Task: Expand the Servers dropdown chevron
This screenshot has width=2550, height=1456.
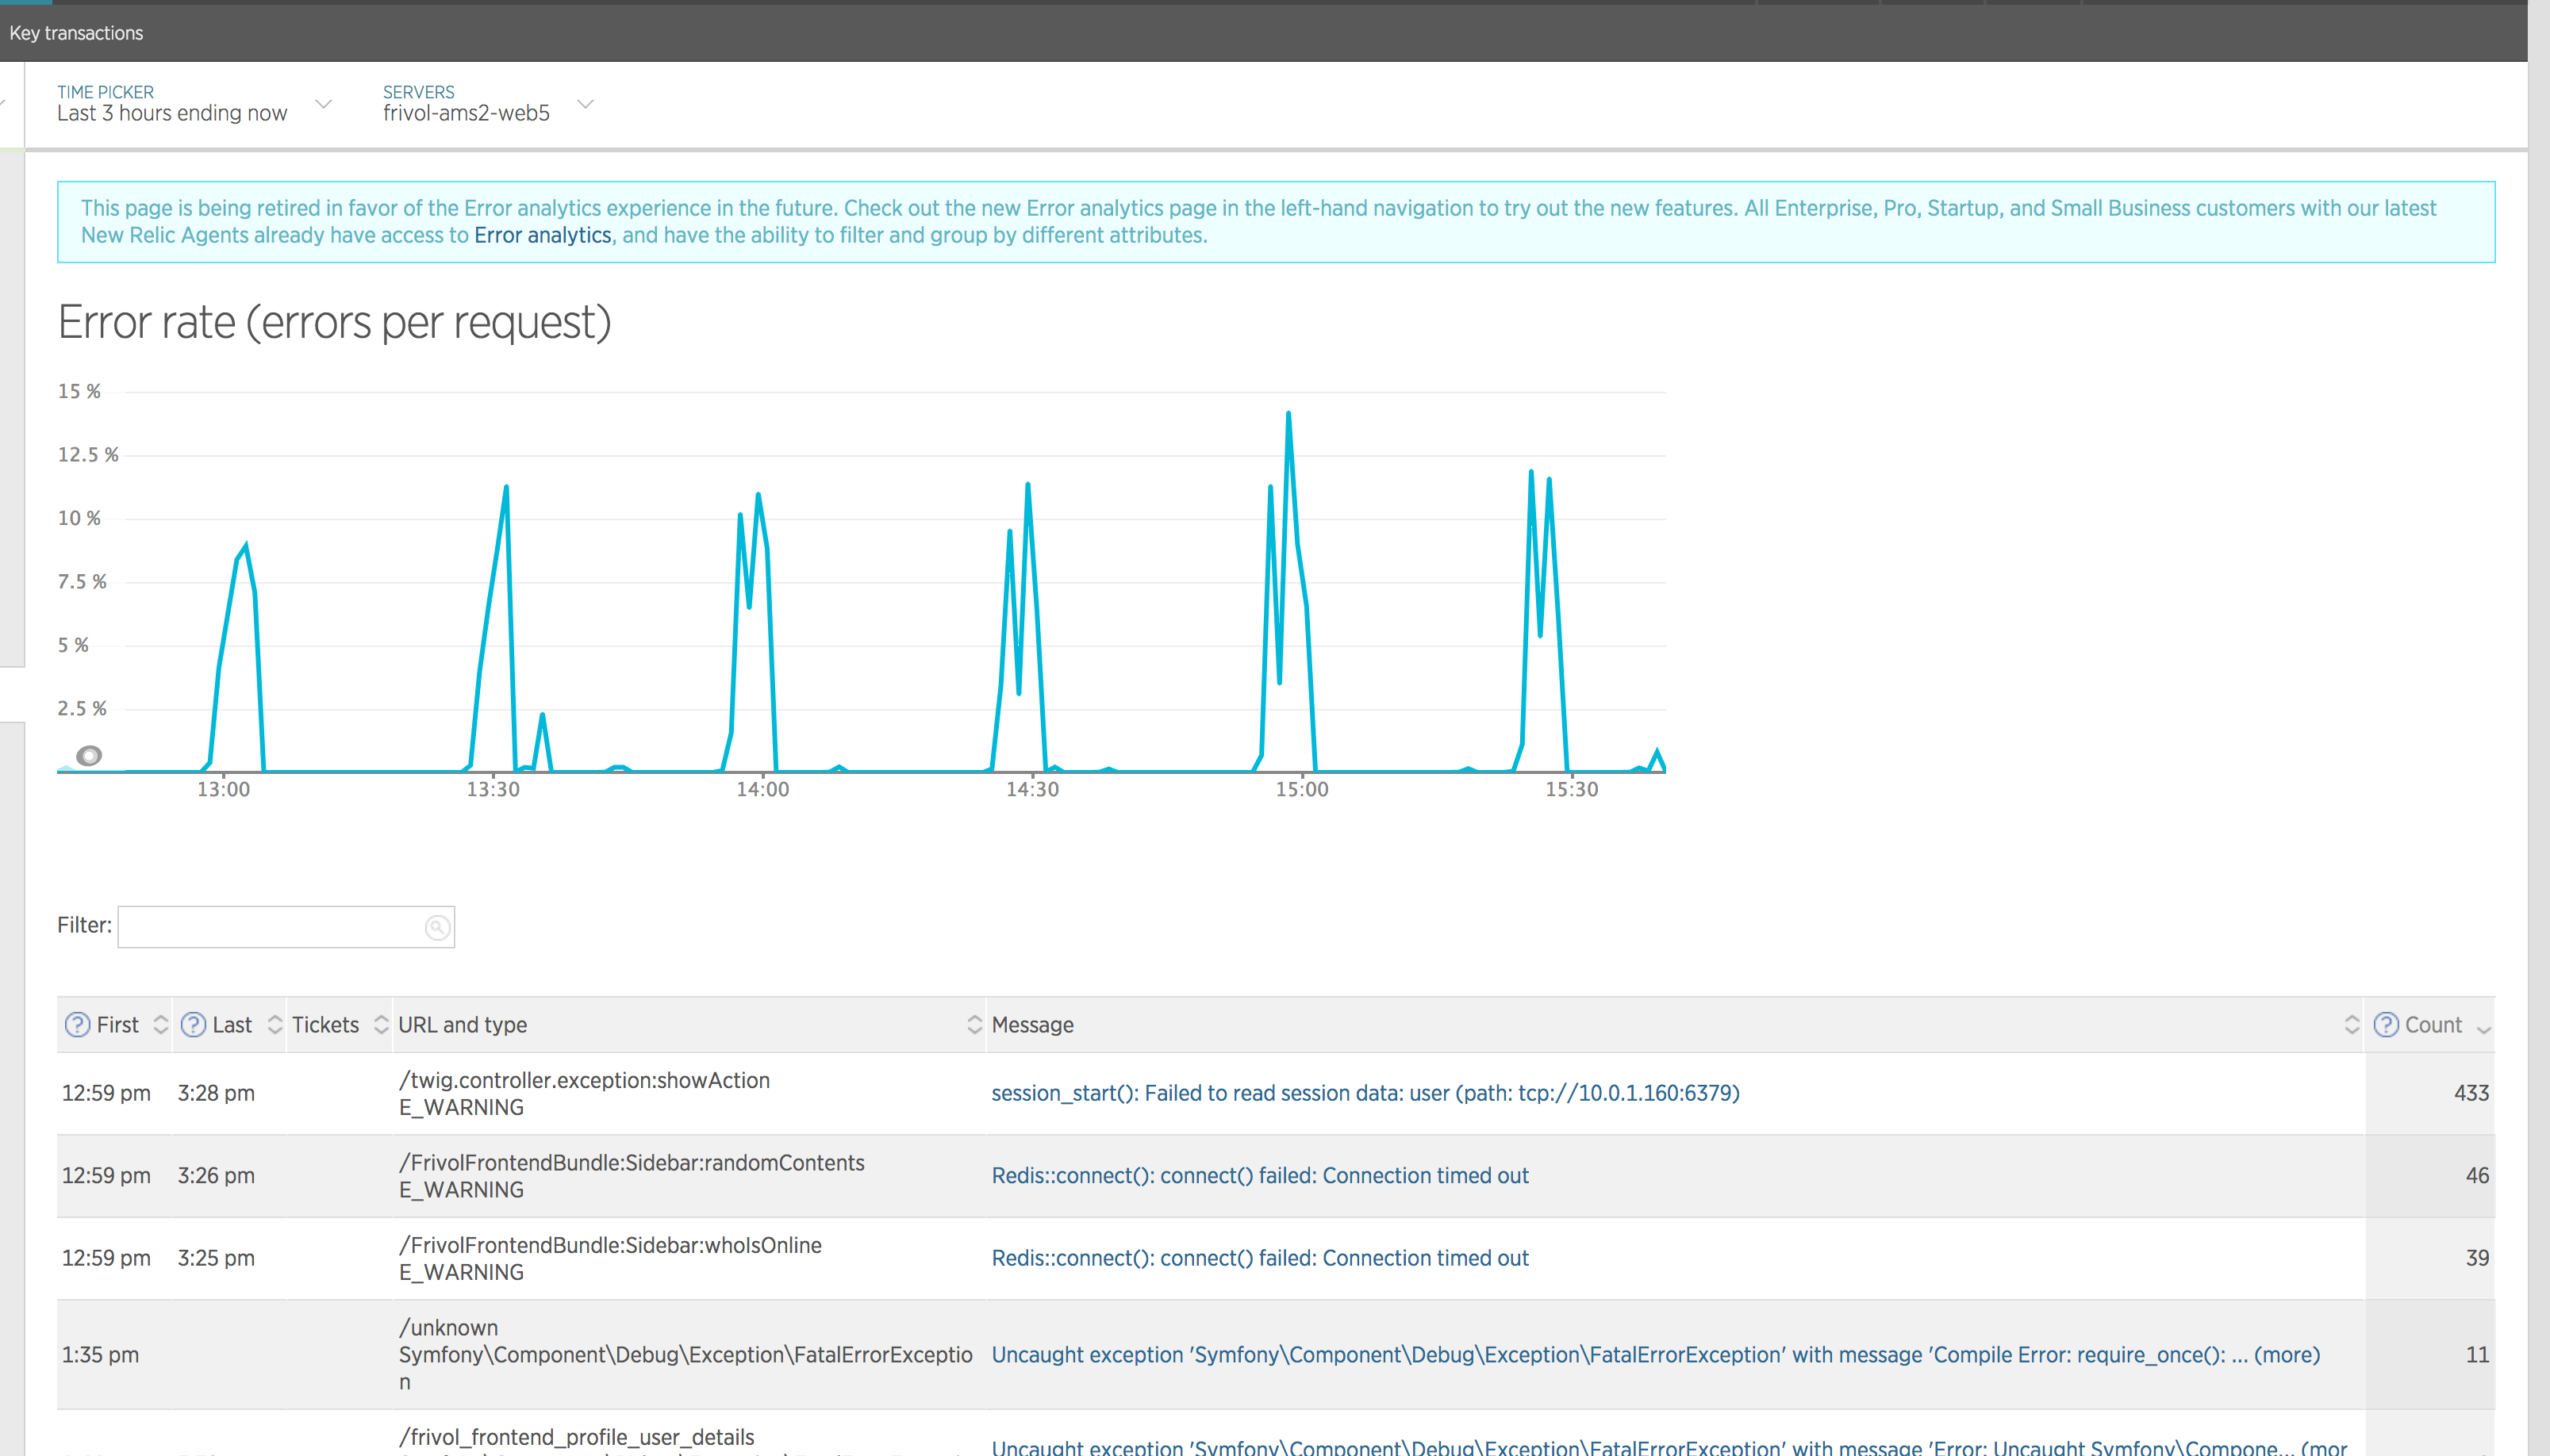Action: (586, 104)
